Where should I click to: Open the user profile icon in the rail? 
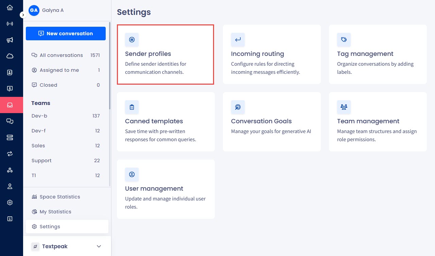tap(10, 186)
